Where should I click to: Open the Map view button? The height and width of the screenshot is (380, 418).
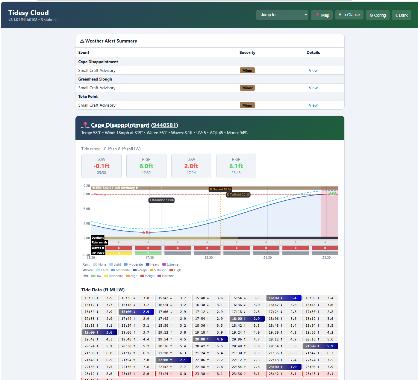point(322,15)
